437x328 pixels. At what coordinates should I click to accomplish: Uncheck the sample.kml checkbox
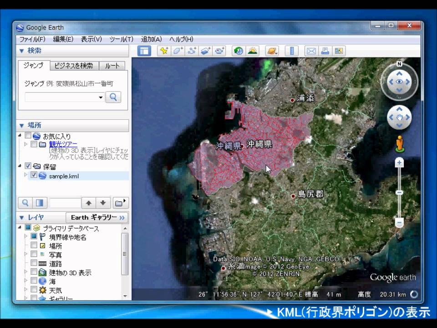coord(34,175)
